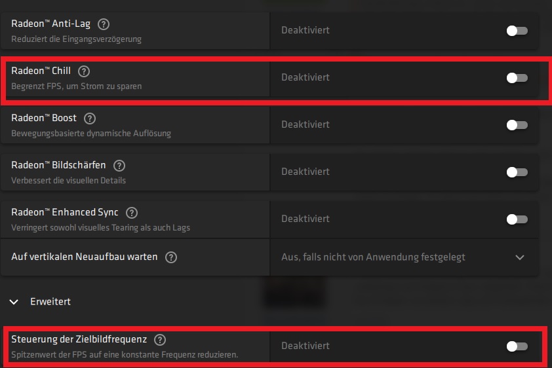Open help icon for Steuerung der Zielbildfrequenz
The width and height of the screenshot is (552, 368).
[x=160, y=340]
